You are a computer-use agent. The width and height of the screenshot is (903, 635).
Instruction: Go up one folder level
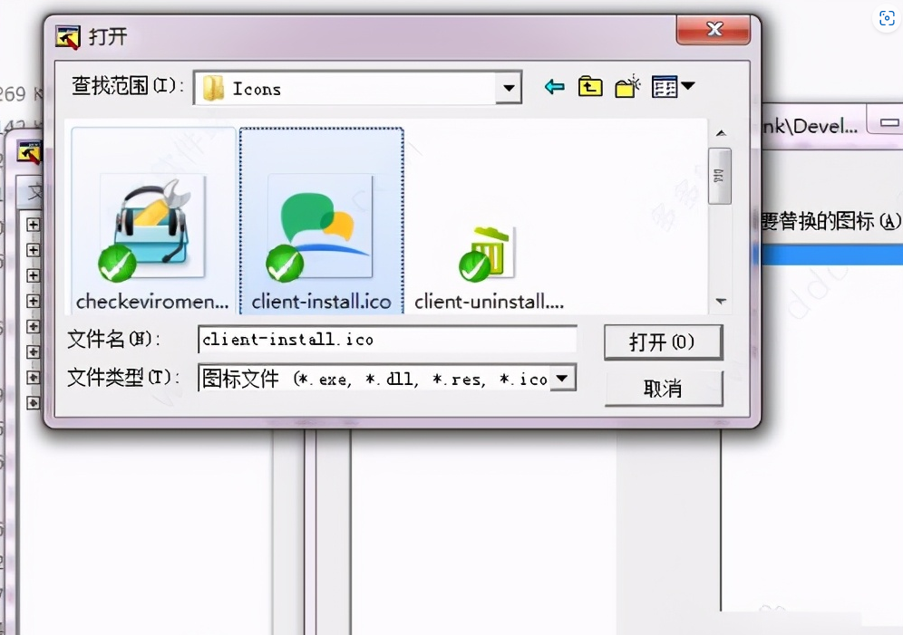click(x=590, y=87)
